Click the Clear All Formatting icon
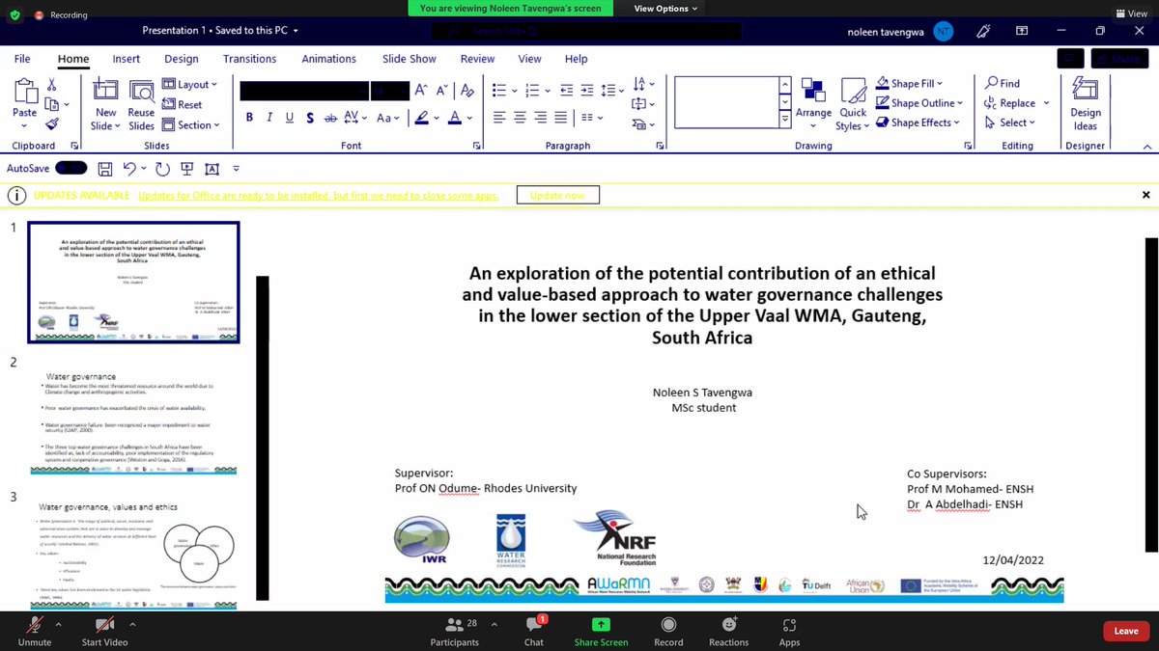 point(468,90)
